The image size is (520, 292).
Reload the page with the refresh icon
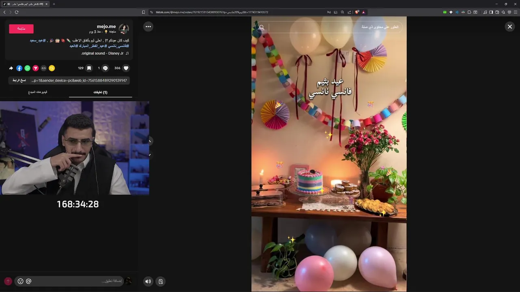pyautogui.click(x=17, y=12)
